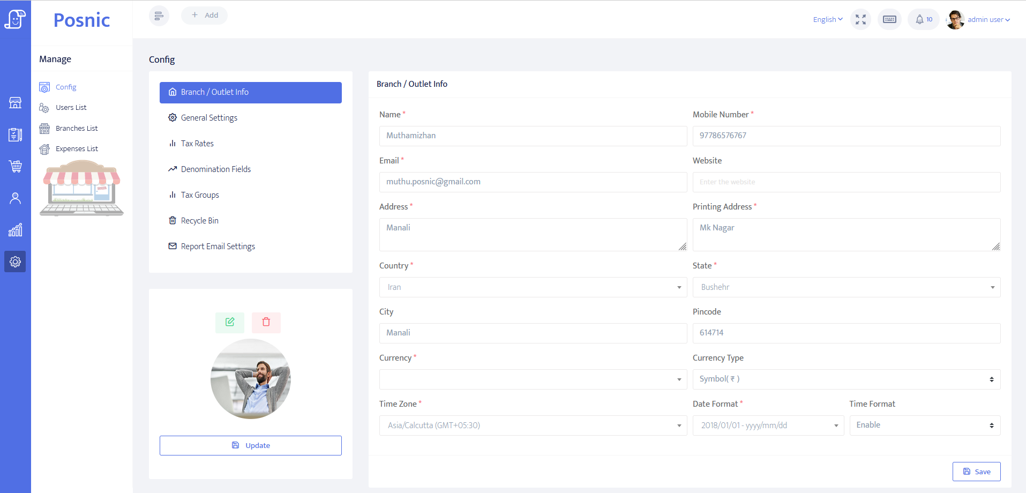Open Branches List link
The image size is (1026, 493).
tap(77, 129)
